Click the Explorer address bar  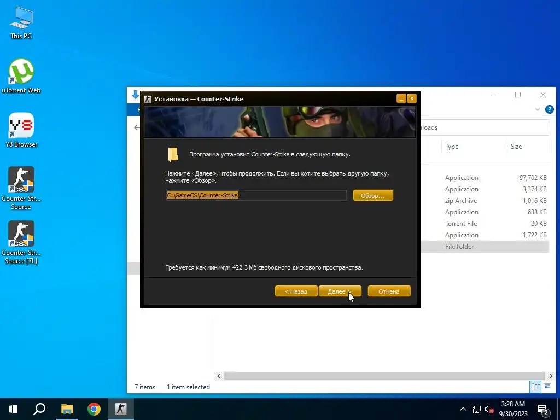tap(485, 127)
